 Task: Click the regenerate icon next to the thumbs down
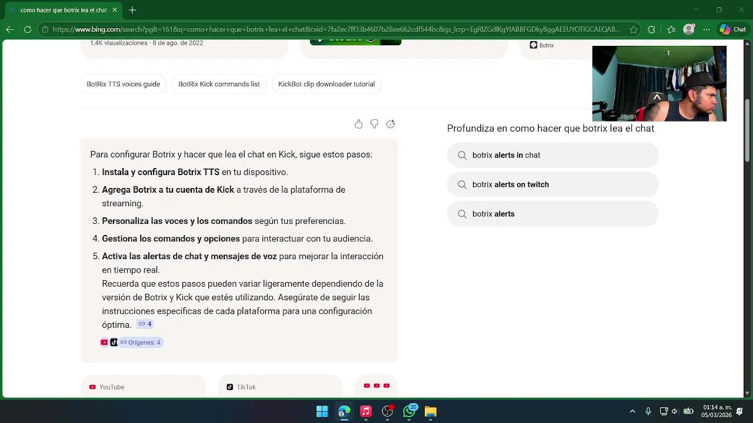point(391,124)
